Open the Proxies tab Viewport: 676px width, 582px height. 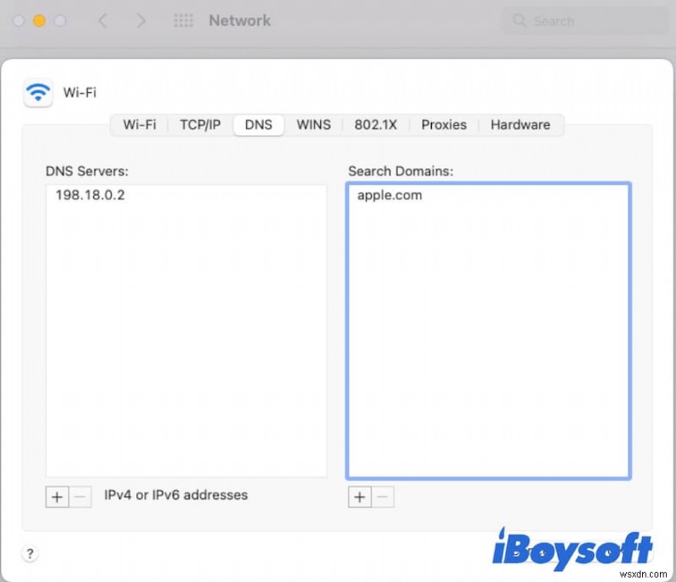[x=444, y=124]
